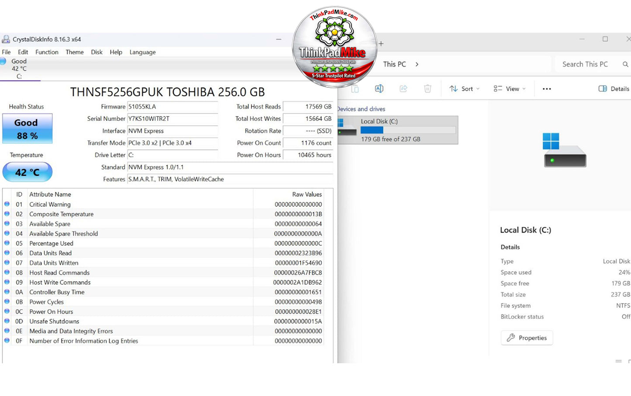The width and height of the screenshot is (631, 396).
Task: Select the Media and Data Integrity Errors attribute
Action: [71, 331]
